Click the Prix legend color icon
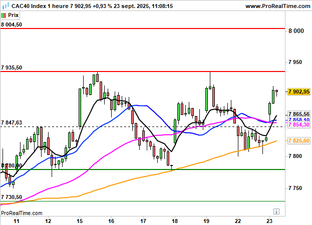The image size is (312, 225). pyautogui.click(x=4, y=15)
